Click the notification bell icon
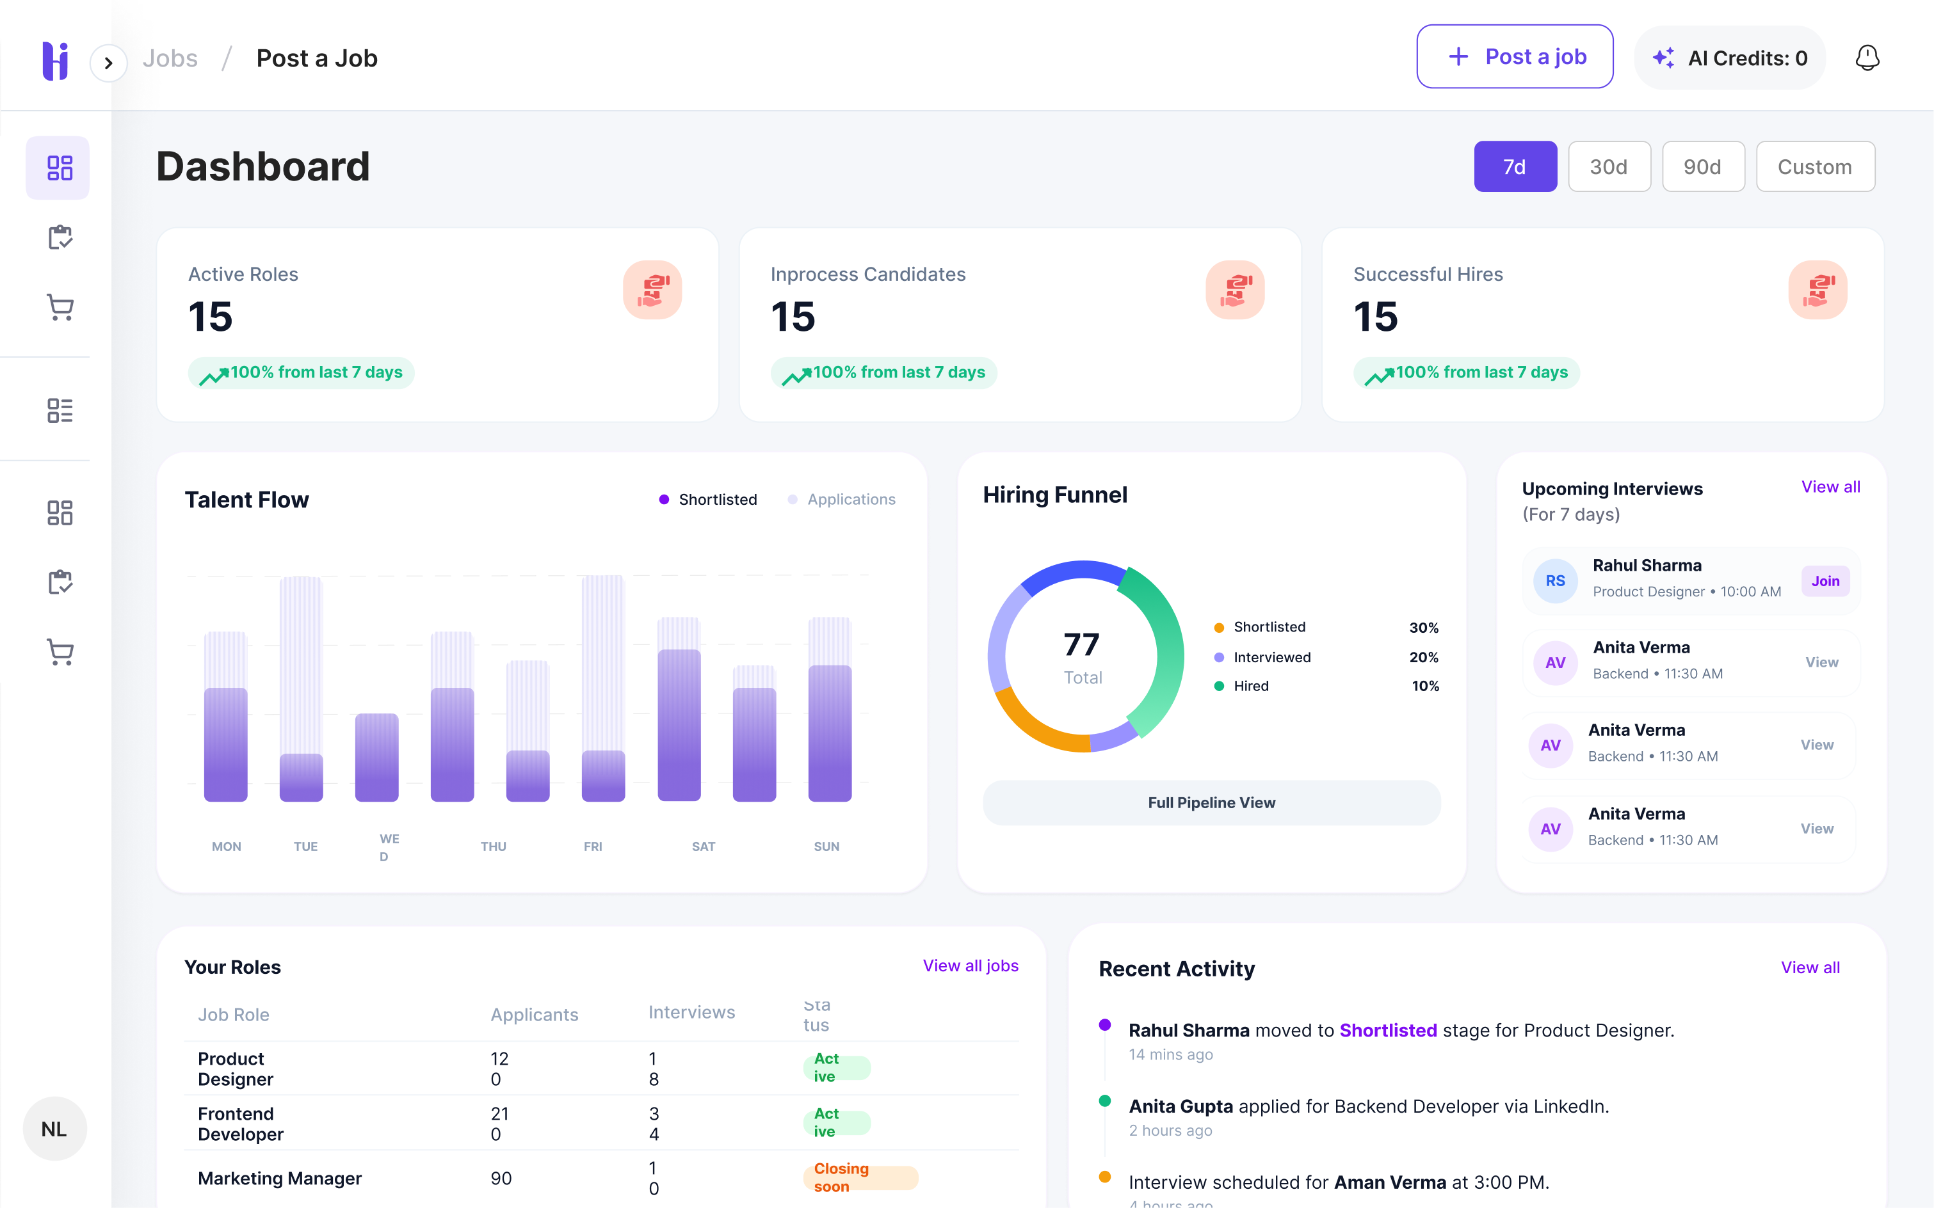The image size is (1934, 1208). [x=1867, y=58]
